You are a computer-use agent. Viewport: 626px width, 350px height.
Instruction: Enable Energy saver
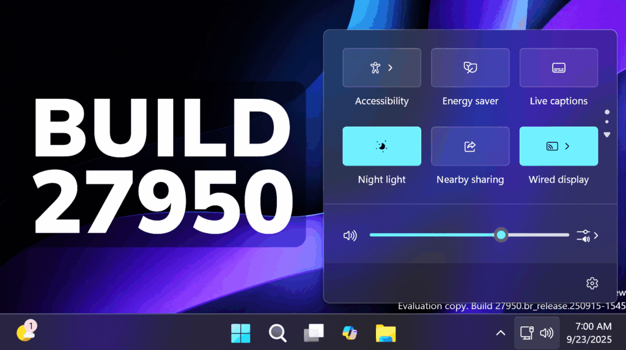[x=470, y=68]
